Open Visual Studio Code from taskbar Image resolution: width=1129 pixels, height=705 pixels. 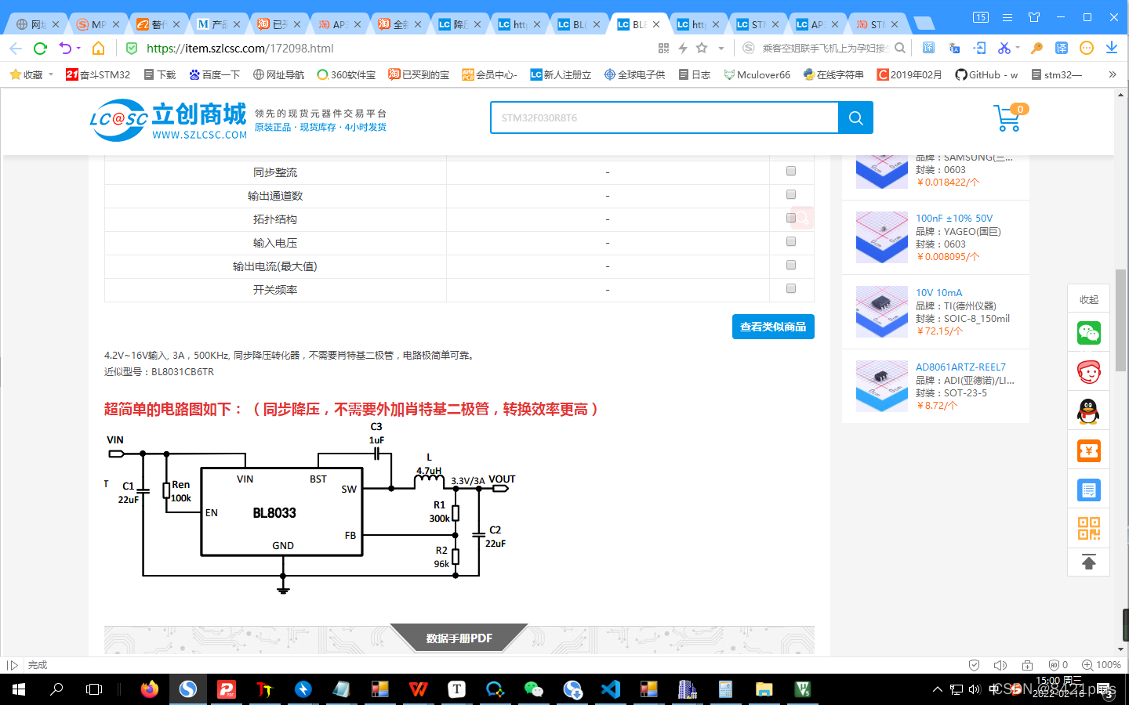coord(610,689)
